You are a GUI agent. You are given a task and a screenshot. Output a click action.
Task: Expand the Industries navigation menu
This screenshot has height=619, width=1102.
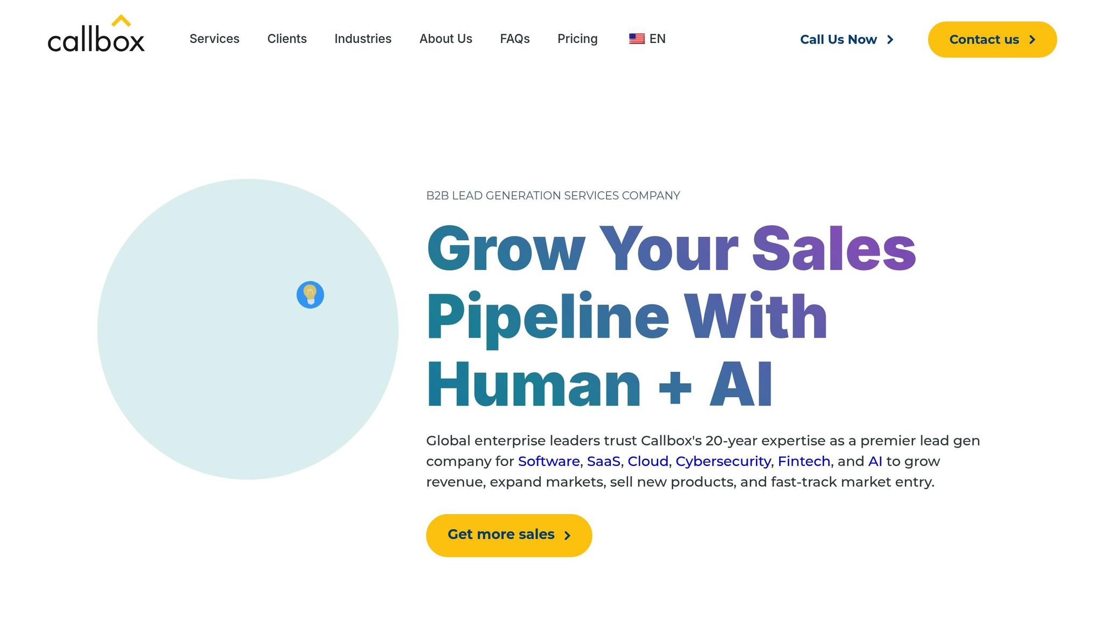[363, 39]
